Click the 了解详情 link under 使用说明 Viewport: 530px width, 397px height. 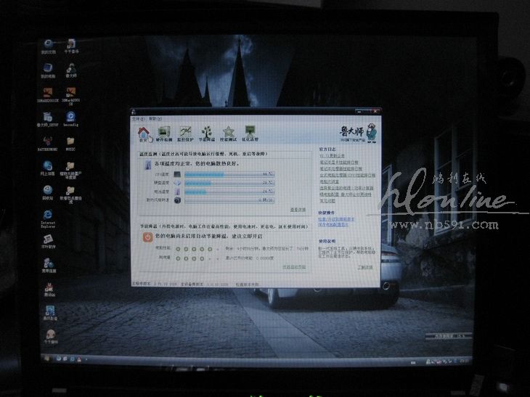coord(365,267)
